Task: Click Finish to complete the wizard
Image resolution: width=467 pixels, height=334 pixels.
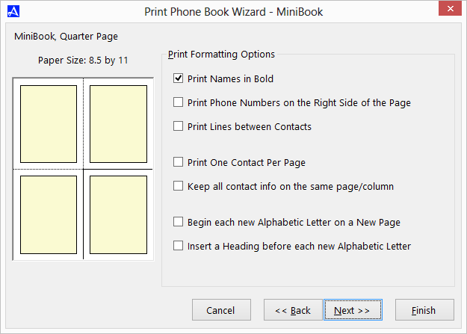Action: (425, 310)
